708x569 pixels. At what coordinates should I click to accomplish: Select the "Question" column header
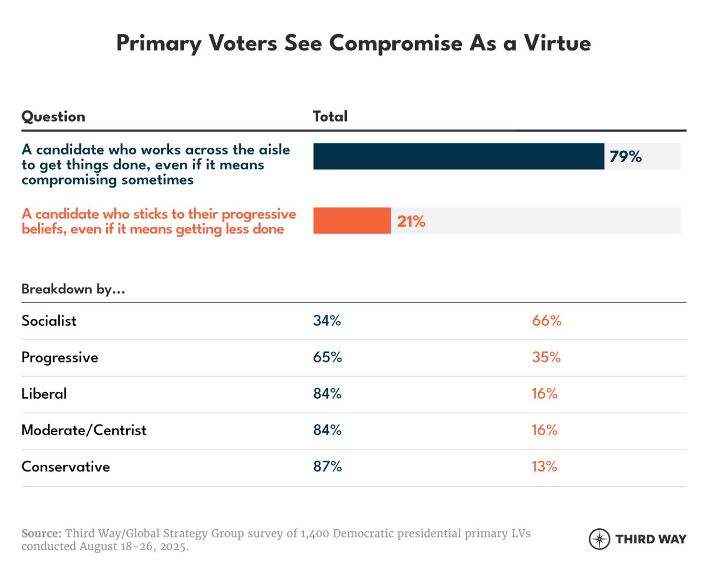[x=54, y=117]
